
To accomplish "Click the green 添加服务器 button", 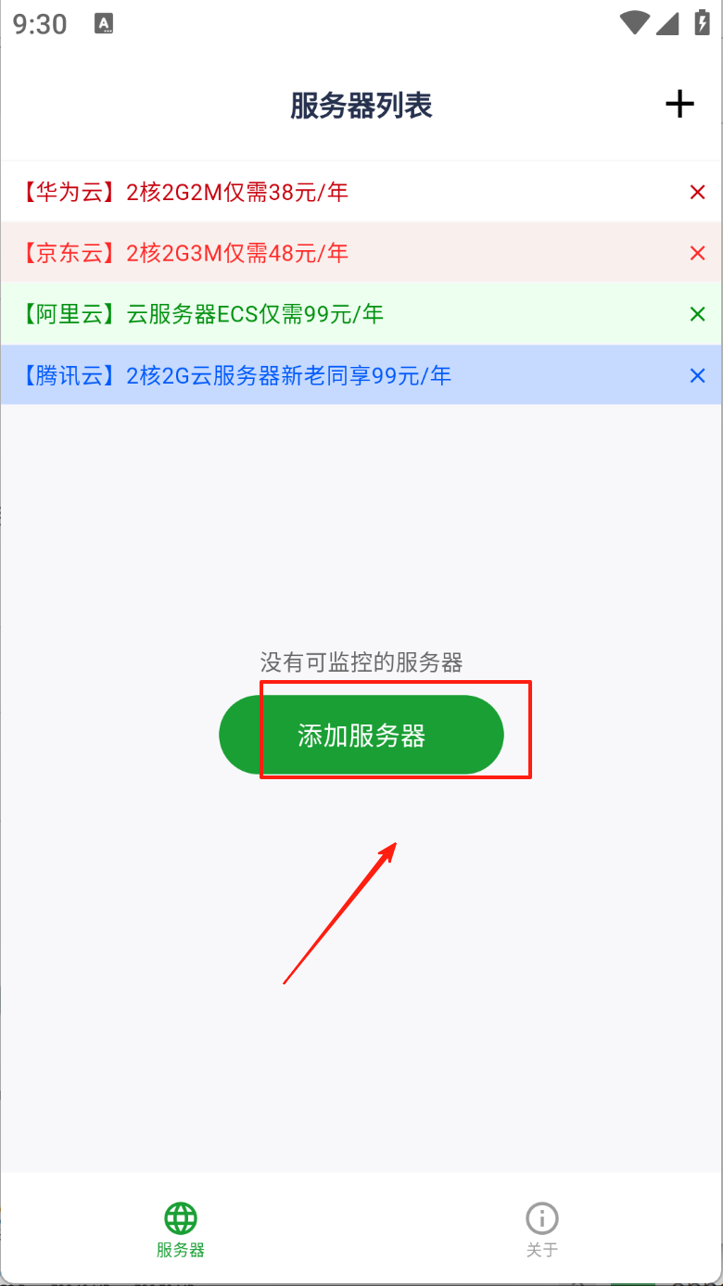I will tap(361, 735).
